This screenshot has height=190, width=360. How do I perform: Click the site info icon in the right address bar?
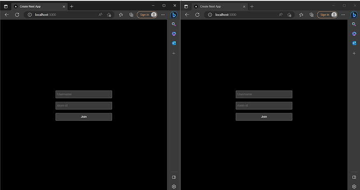pos(210,15)
